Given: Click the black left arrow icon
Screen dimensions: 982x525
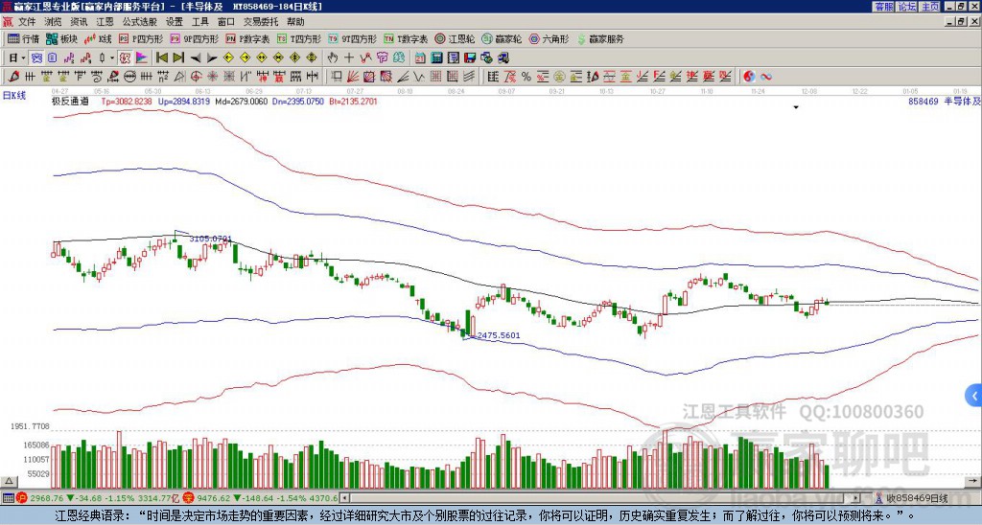Looking at the screenshot, I should coord(196,58).
